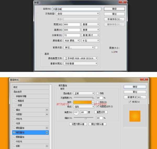The height and width of the screenshot is (149, 157).
Task: Select 样式 in the layer style list
Action: click(x=30, y=87)
